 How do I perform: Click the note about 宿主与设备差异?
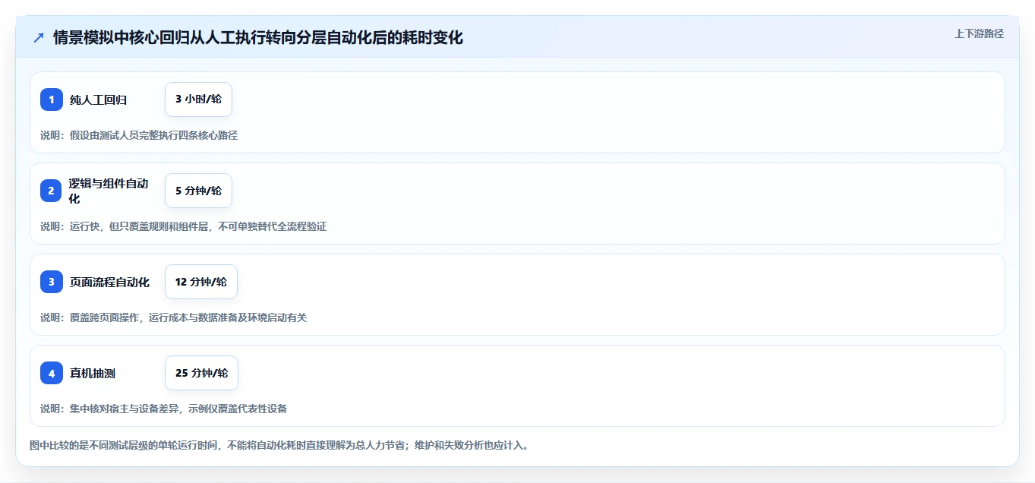click(164, 409)
